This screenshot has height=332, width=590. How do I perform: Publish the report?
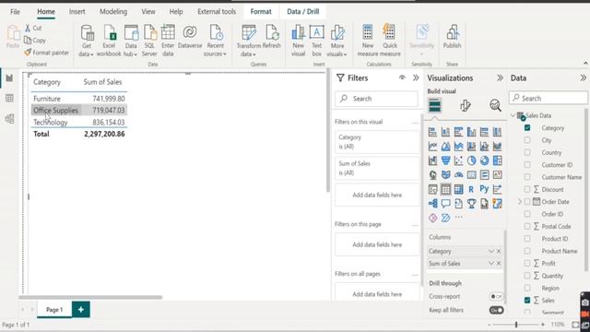click(452, 37)
